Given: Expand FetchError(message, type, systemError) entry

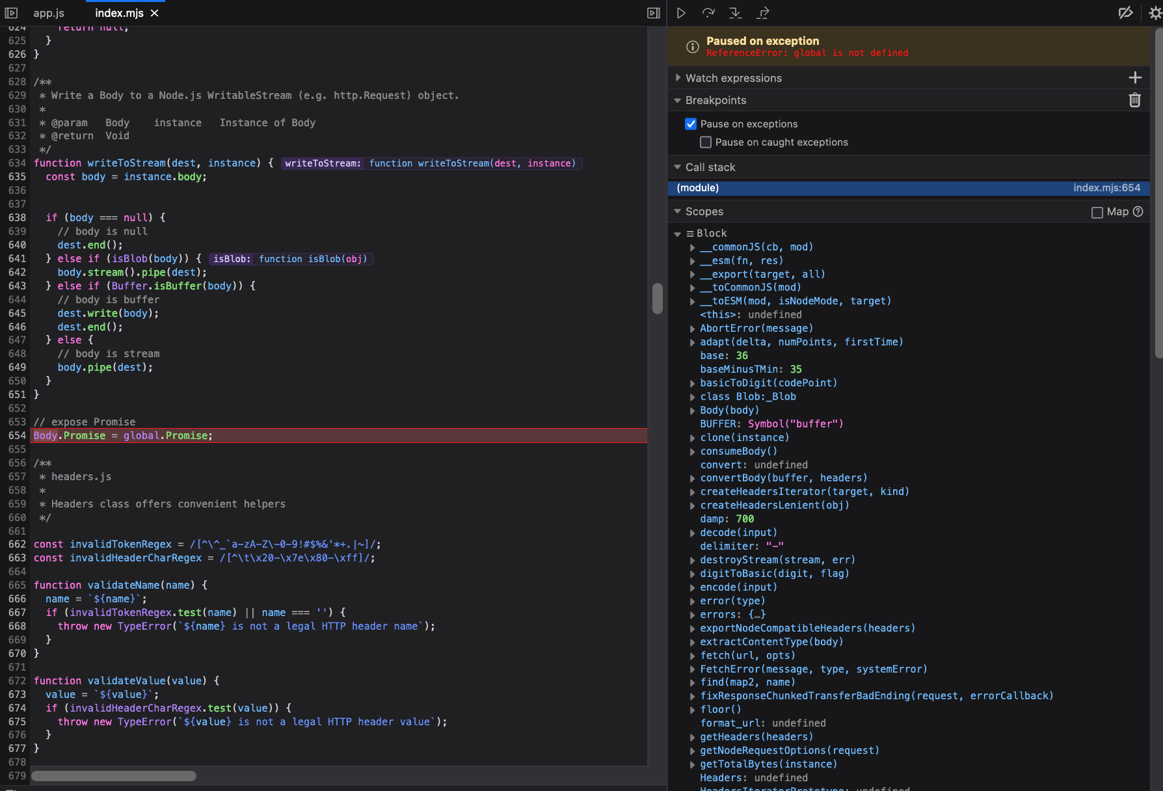Looking at the screenshot, I should (x=692, y=669).
